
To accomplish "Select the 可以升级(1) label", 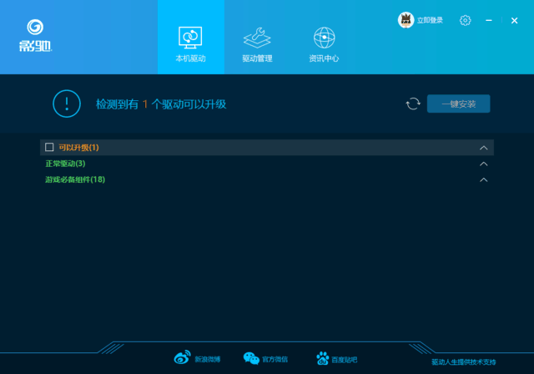I will pos(78,148).
